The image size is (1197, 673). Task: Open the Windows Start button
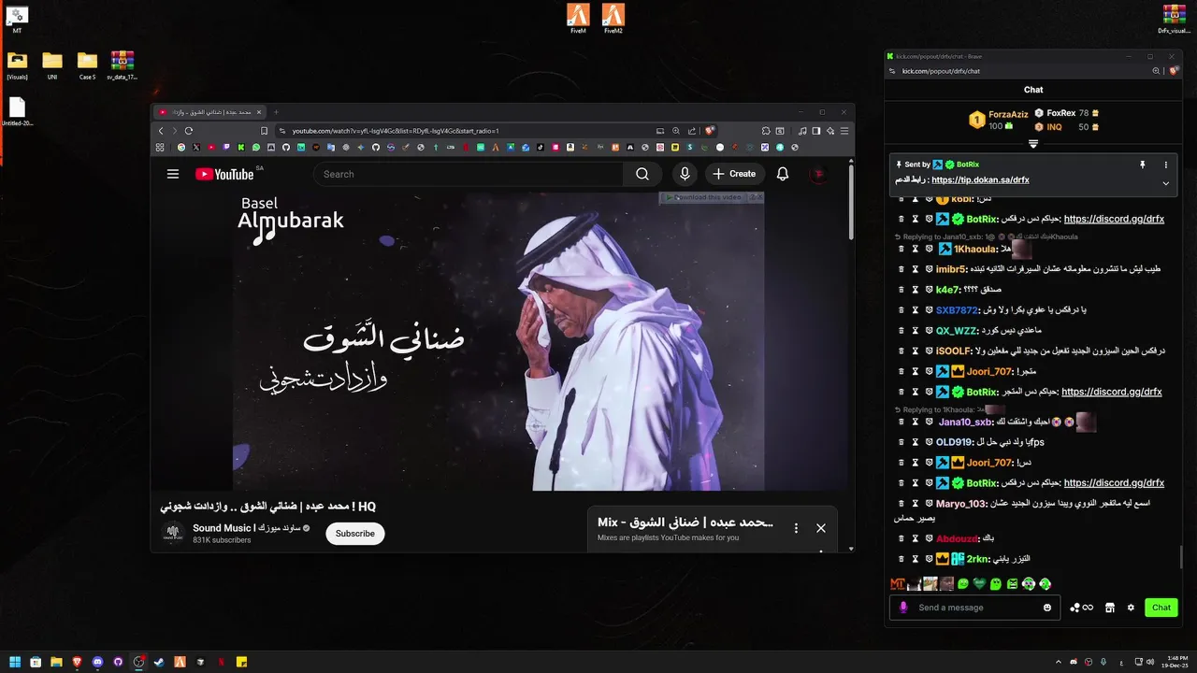(x=16, y=662)
